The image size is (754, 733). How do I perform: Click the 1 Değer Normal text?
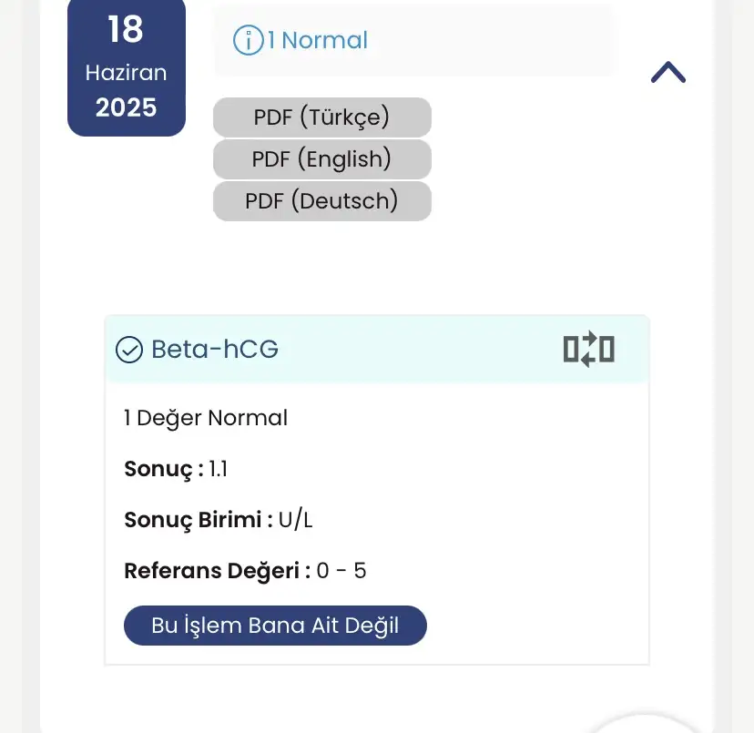(206, 418)
